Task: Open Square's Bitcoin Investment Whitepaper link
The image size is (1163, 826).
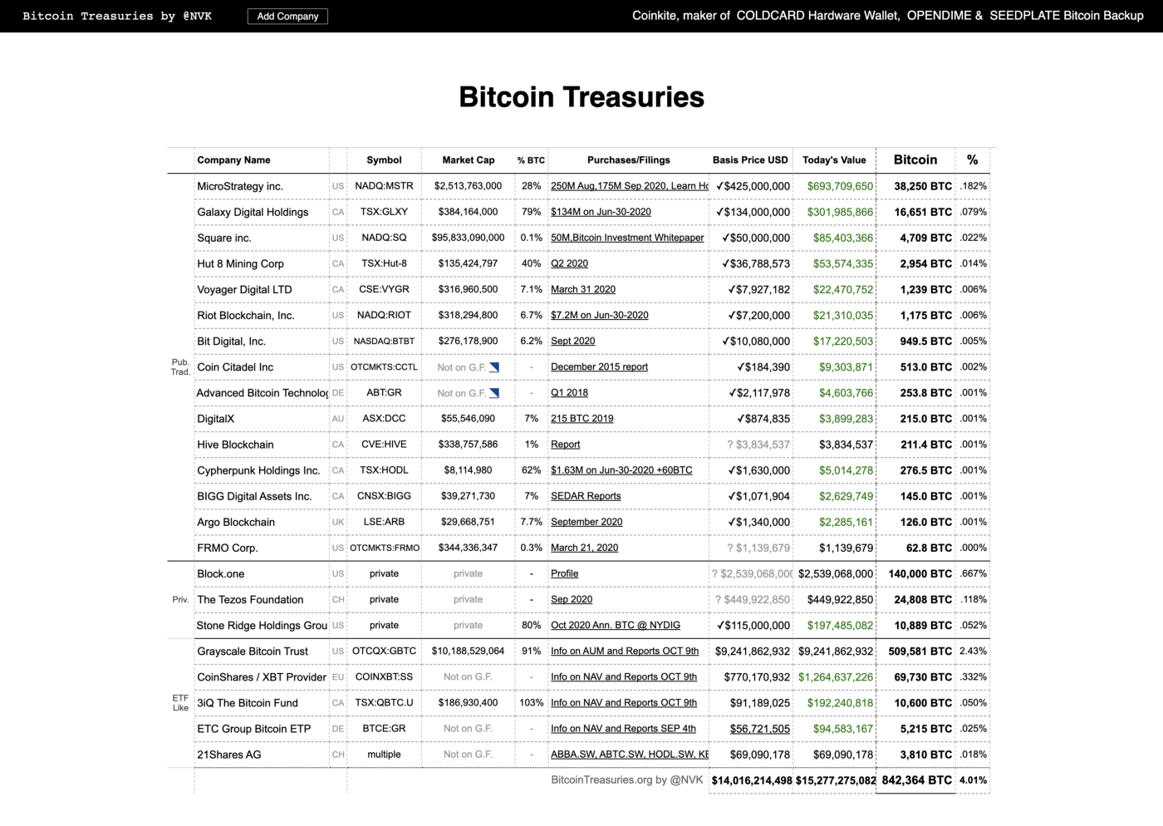Action: pos(627,238)
